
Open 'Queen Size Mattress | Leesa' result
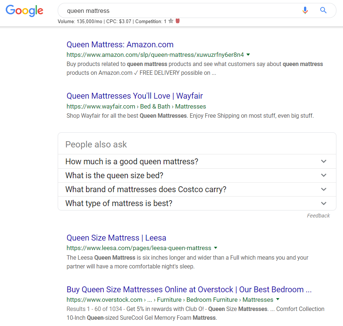point(116,238)
